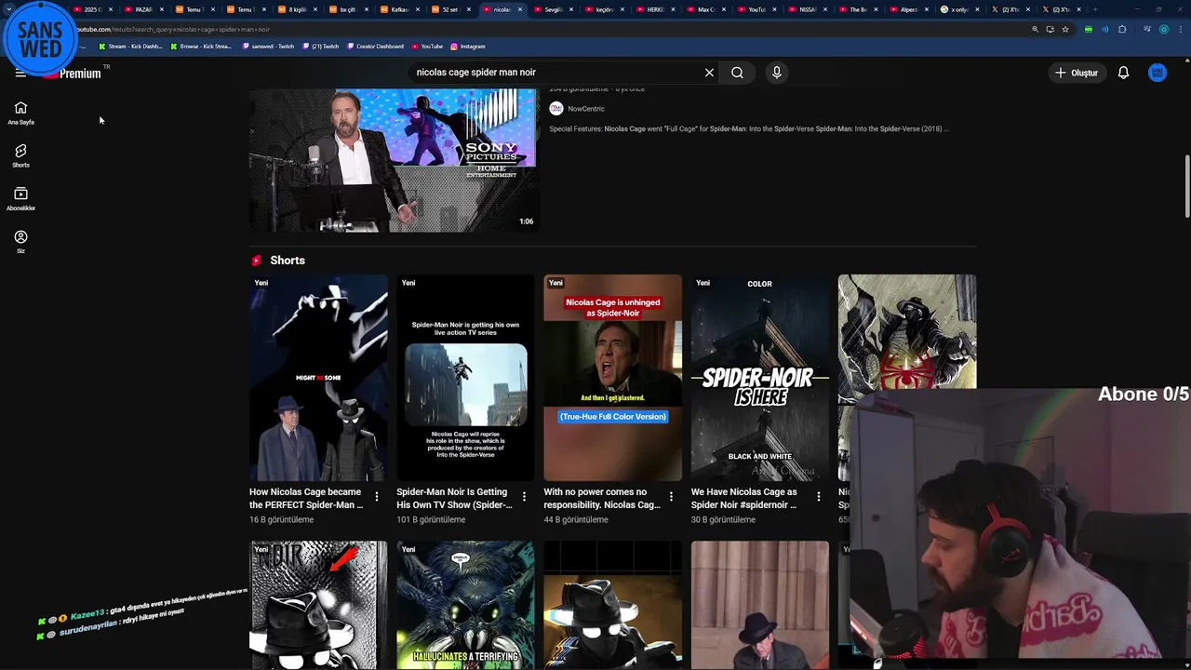Click the Oluştur create button
1191x670 pixels.
click(x=1076, y=73)
